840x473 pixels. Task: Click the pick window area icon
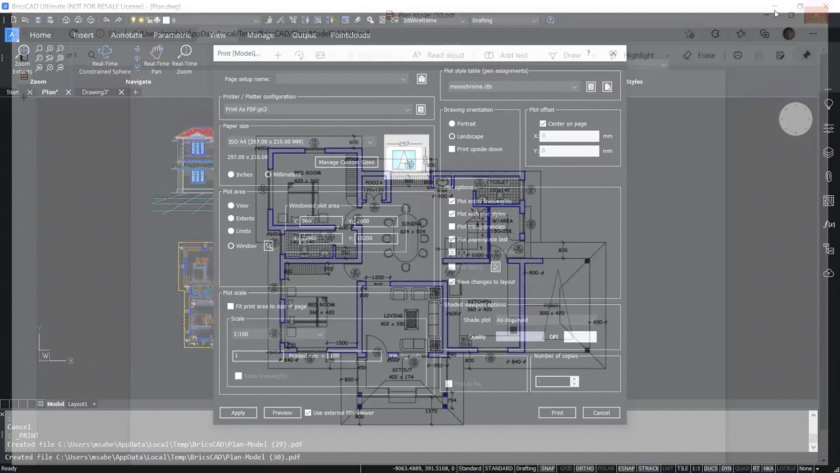point(268,246)
